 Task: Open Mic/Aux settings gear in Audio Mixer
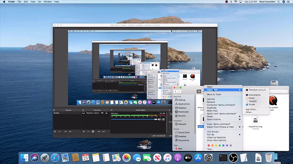click(x=164, y=119)
